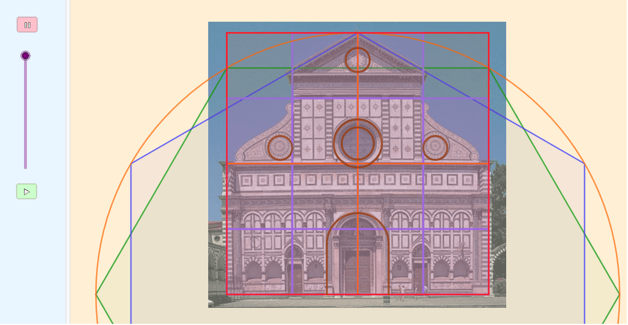The width and height of the screenshot is (628, 325).
Task: Click the purple slider handle
Action: point(25,55)
